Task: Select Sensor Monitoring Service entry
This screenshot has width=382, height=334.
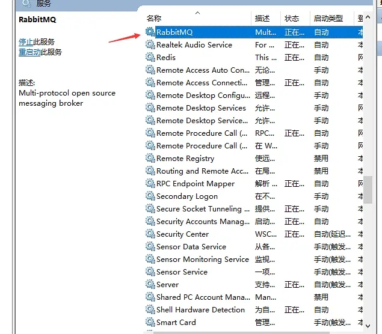Action: click(x=203, y=260)
